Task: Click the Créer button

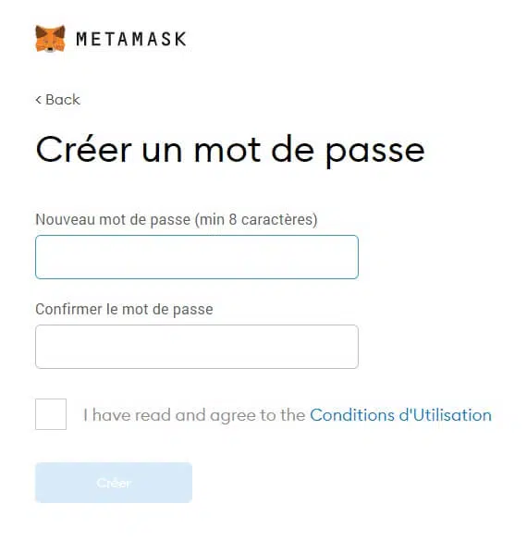Action: (114, 483)
